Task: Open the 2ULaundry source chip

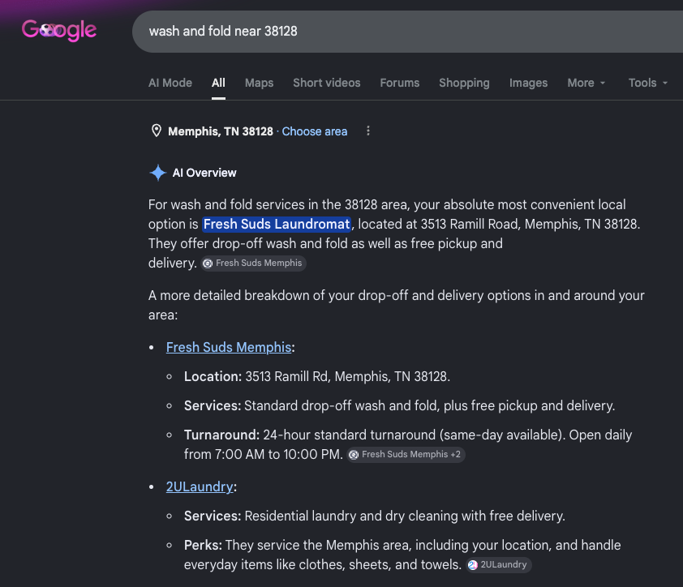Action: pyautogui.click(x=498, y=565)
